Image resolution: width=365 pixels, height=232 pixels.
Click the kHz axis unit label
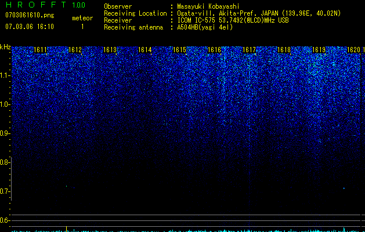click(x=5, y=47)
